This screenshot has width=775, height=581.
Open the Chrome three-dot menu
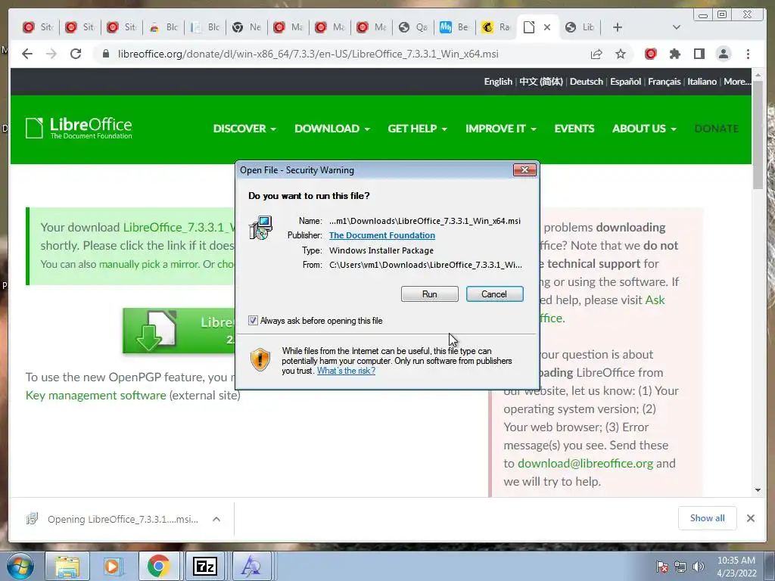748,54
